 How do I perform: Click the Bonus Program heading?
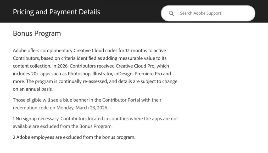pos(37,33)
